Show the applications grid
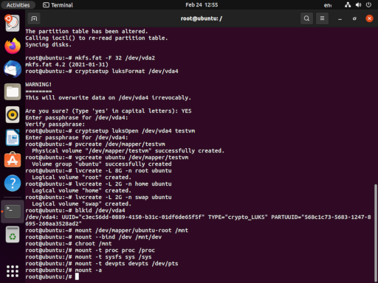The height and width of the screenshot is (283, 378). (13, 271)
